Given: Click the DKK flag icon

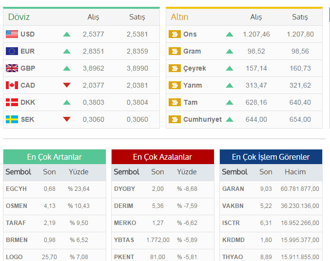Looking at the screenshot, I should (x=12, y=102).
